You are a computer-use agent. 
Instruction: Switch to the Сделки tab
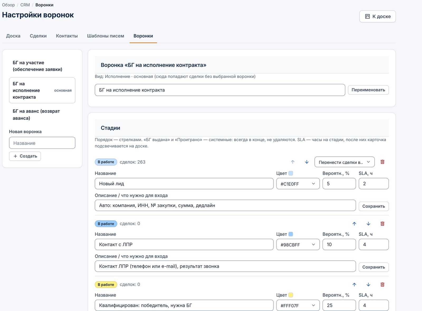pyautogui.click(x=38, y=36)
